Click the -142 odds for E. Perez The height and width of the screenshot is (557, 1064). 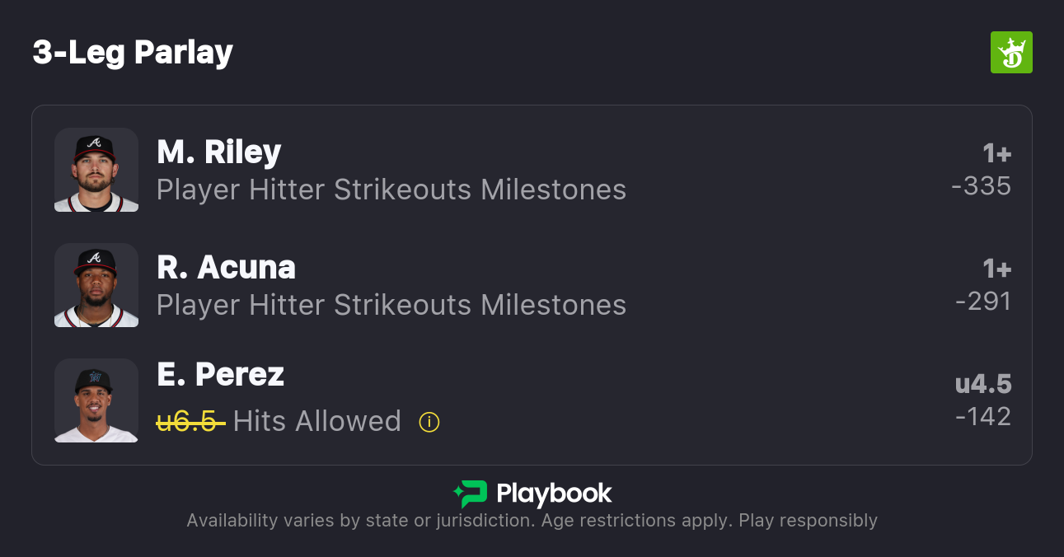(x=983, y=417)
